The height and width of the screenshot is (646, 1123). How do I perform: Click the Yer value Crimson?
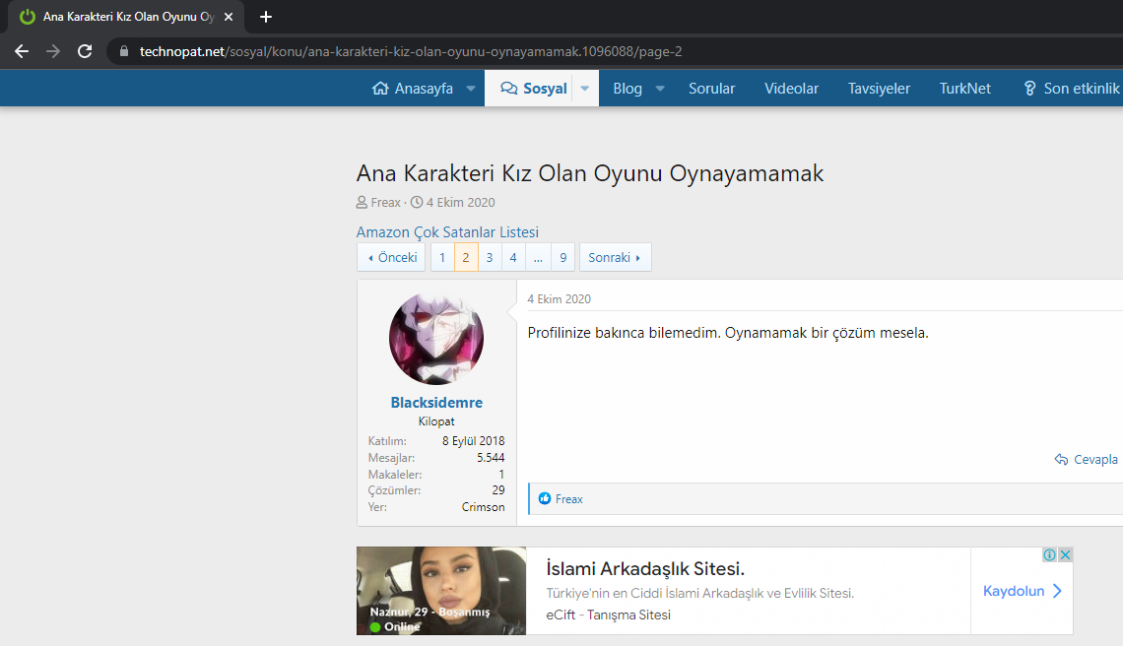click(484, 507)
